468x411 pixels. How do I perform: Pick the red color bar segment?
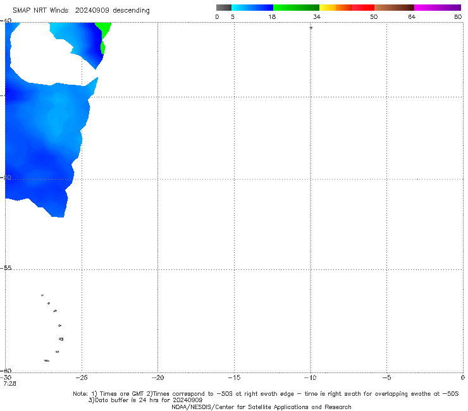click(363, 8)
